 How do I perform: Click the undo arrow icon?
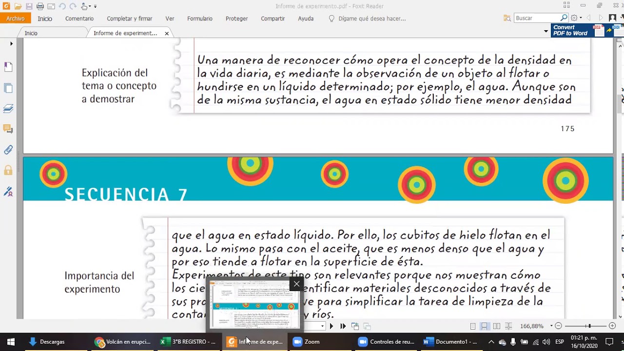click(62, 6)
